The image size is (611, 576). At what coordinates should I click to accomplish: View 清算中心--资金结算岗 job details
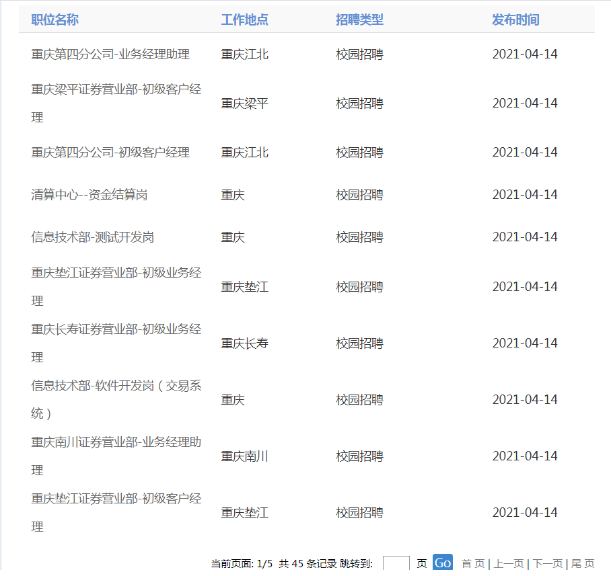pos(89,195)
